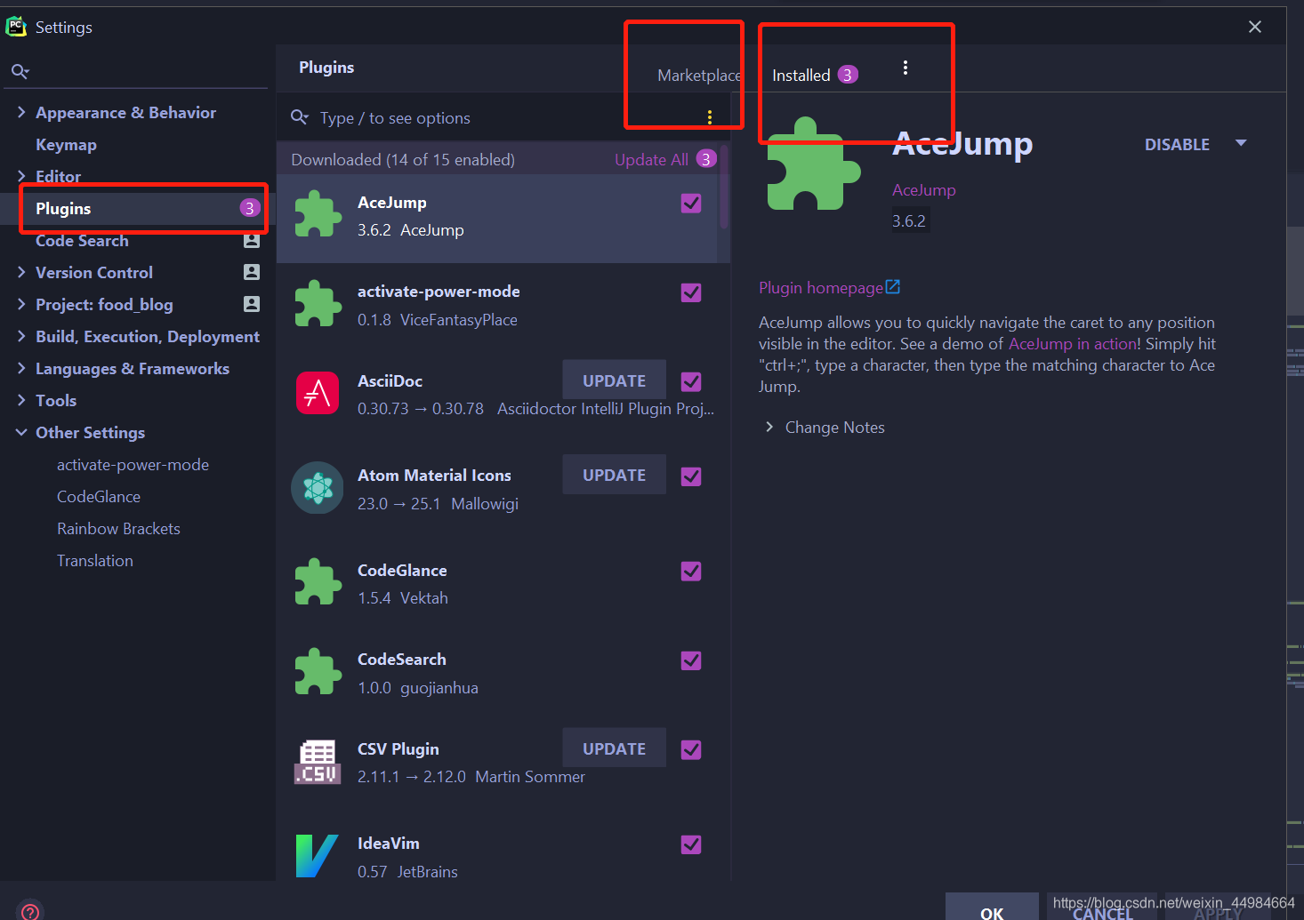The image size is (1304, 920).
Task: Click the CodeGlance plugin puzzle icon
Action: coord(318,582)
